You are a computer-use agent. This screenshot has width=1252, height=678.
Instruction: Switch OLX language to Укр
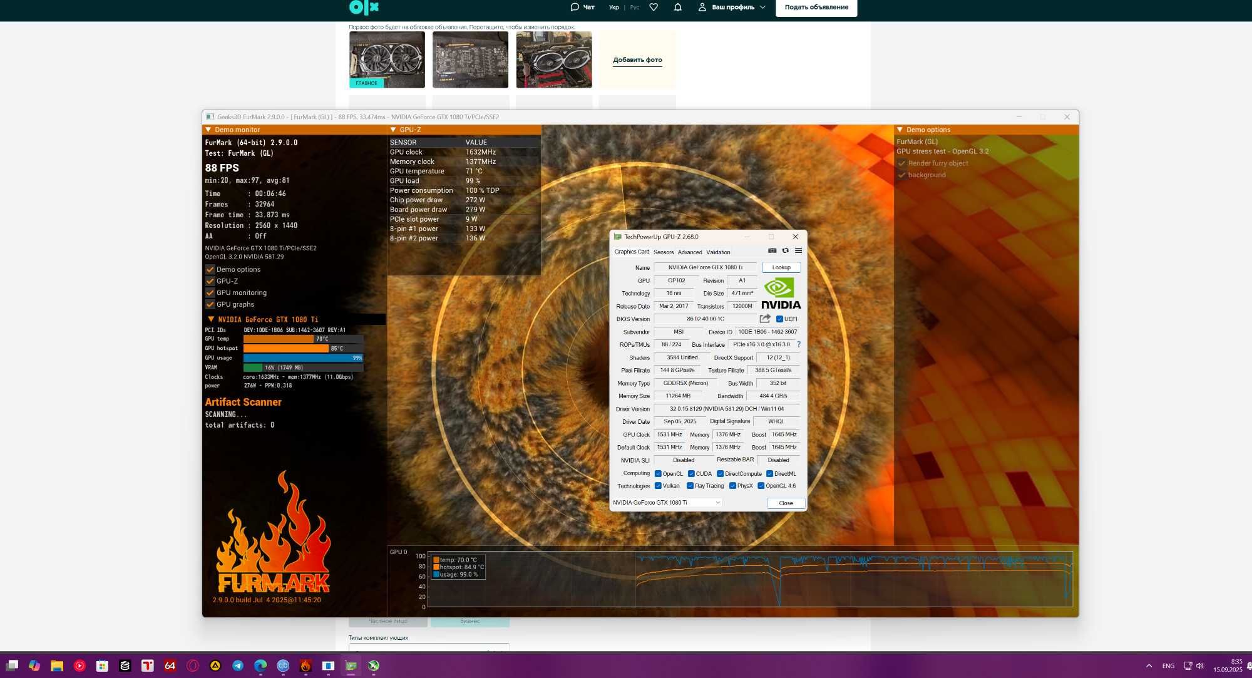pos(614,8)
